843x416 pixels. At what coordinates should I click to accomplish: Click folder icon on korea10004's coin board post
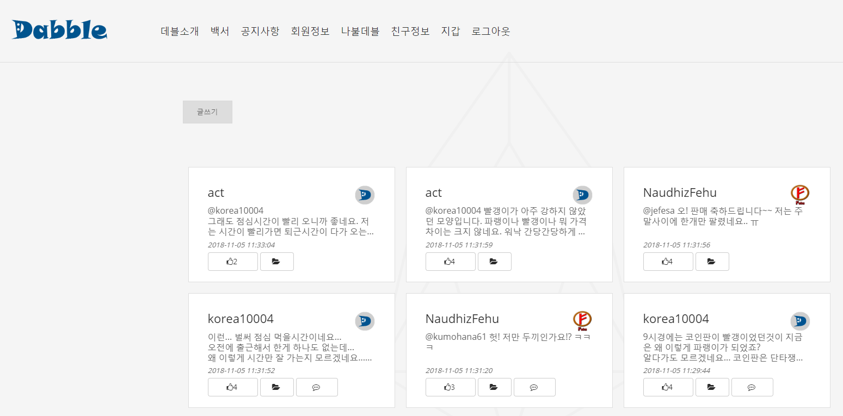point(712,387)
